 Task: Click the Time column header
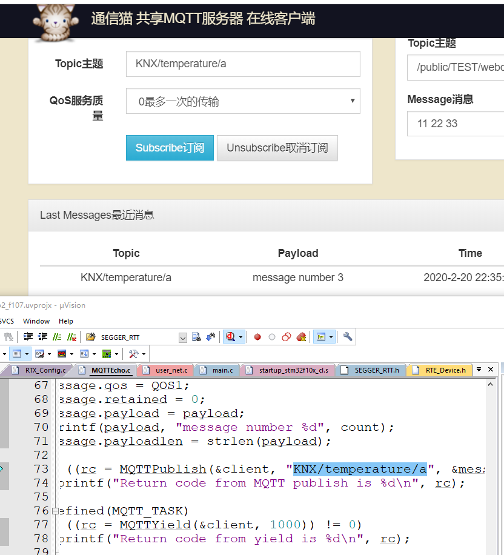[470, 253]
